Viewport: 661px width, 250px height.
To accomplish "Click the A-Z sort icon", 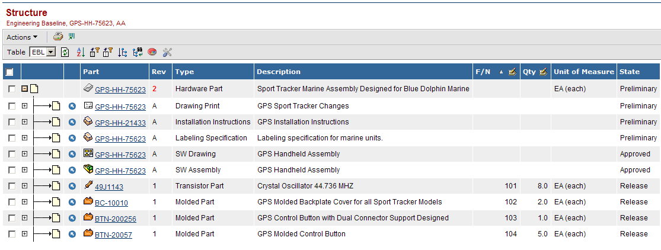I will pos(81,52).
